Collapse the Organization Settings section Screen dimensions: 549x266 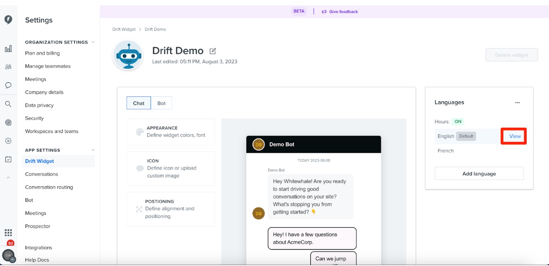coord(93,42)
